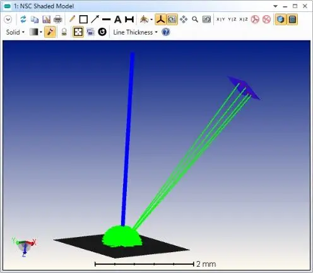This screenshot has height=273, width=313.
Task: Toggle the highlighted fit-to-window frame button
Action: (78, 32)
